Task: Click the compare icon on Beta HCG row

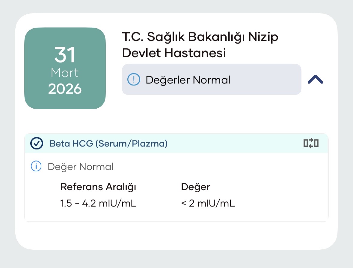Action: click(x=311, y=143)
